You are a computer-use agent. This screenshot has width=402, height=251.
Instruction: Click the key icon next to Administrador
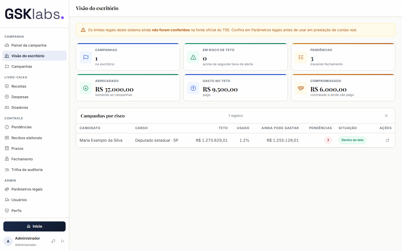coord(53,241)
